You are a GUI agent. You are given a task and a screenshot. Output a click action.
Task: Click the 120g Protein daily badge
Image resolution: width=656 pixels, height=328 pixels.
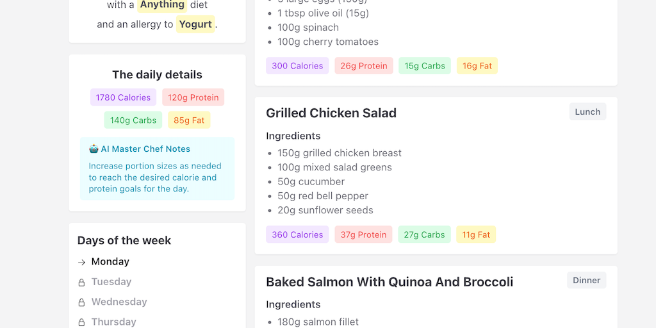[x=193, y=97]
